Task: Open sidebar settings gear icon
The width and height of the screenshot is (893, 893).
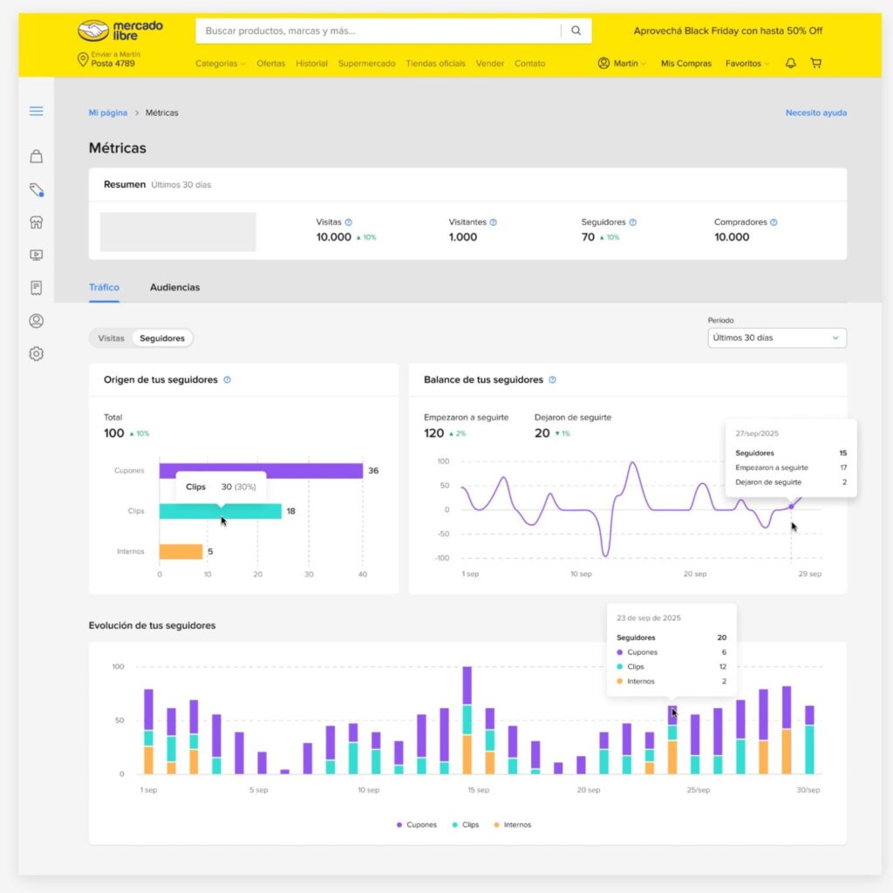Action: click(36, 353)
